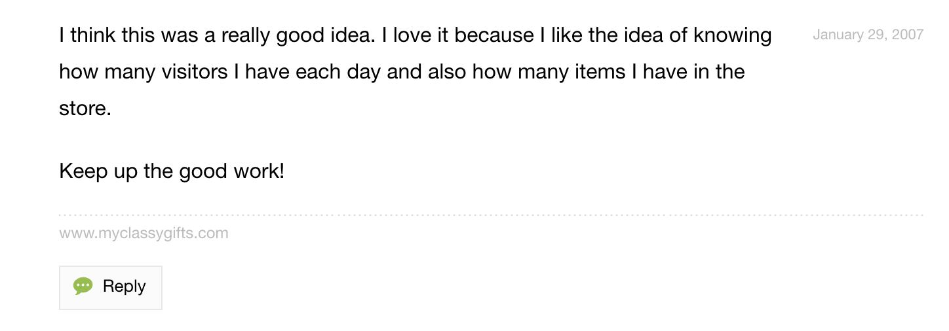
Task: Click the green speech bubble icon
Action: [x=83, y=287]
